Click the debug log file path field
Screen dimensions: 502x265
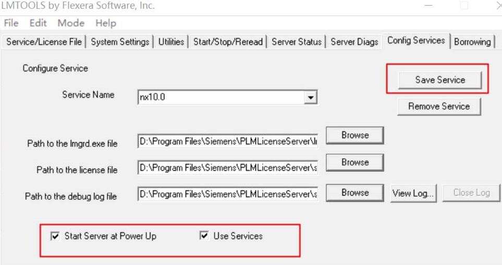tap(228, 194)
